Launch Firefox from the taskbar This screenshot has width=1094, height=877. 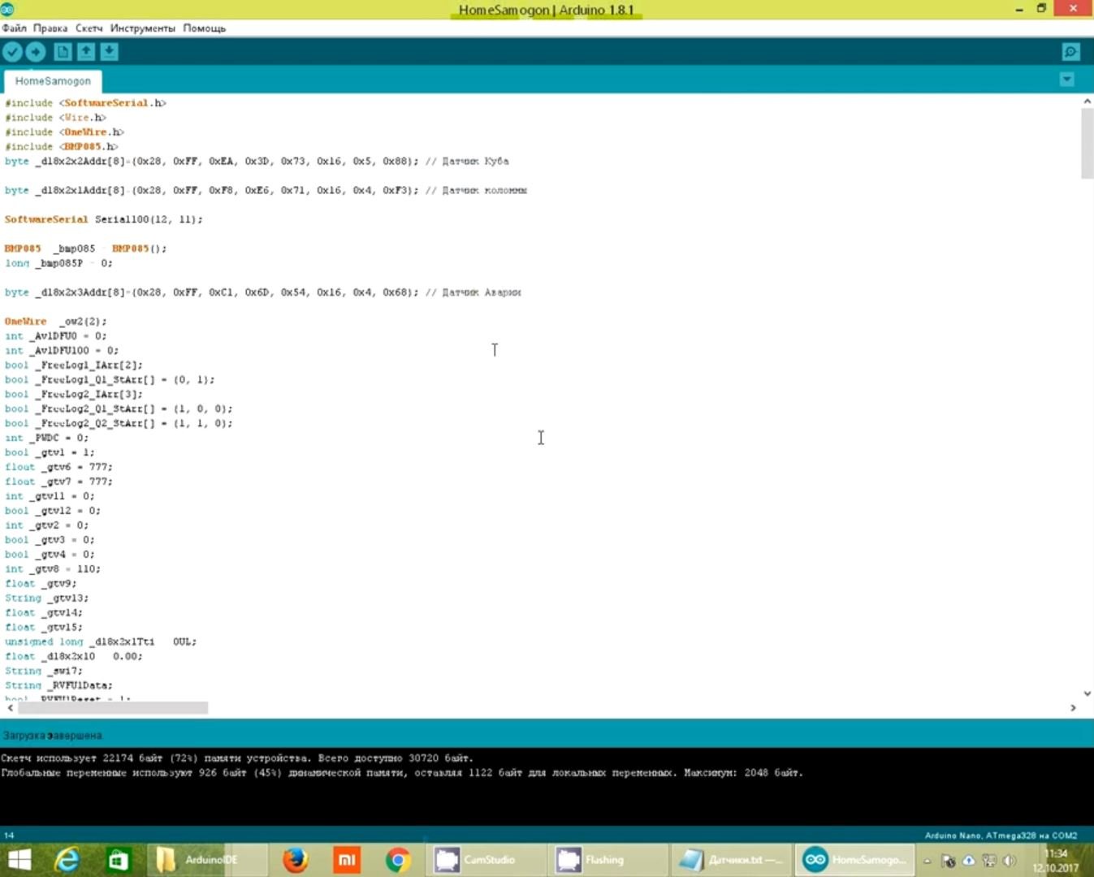click(295, 860)
